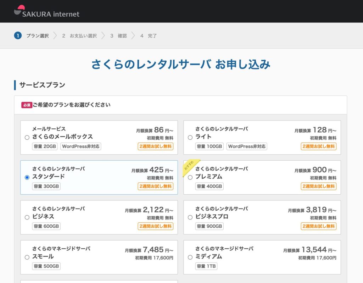
Task: Click 2週間お試し無料 badge on ビジネスプロ plan
Action: point(318,226)
